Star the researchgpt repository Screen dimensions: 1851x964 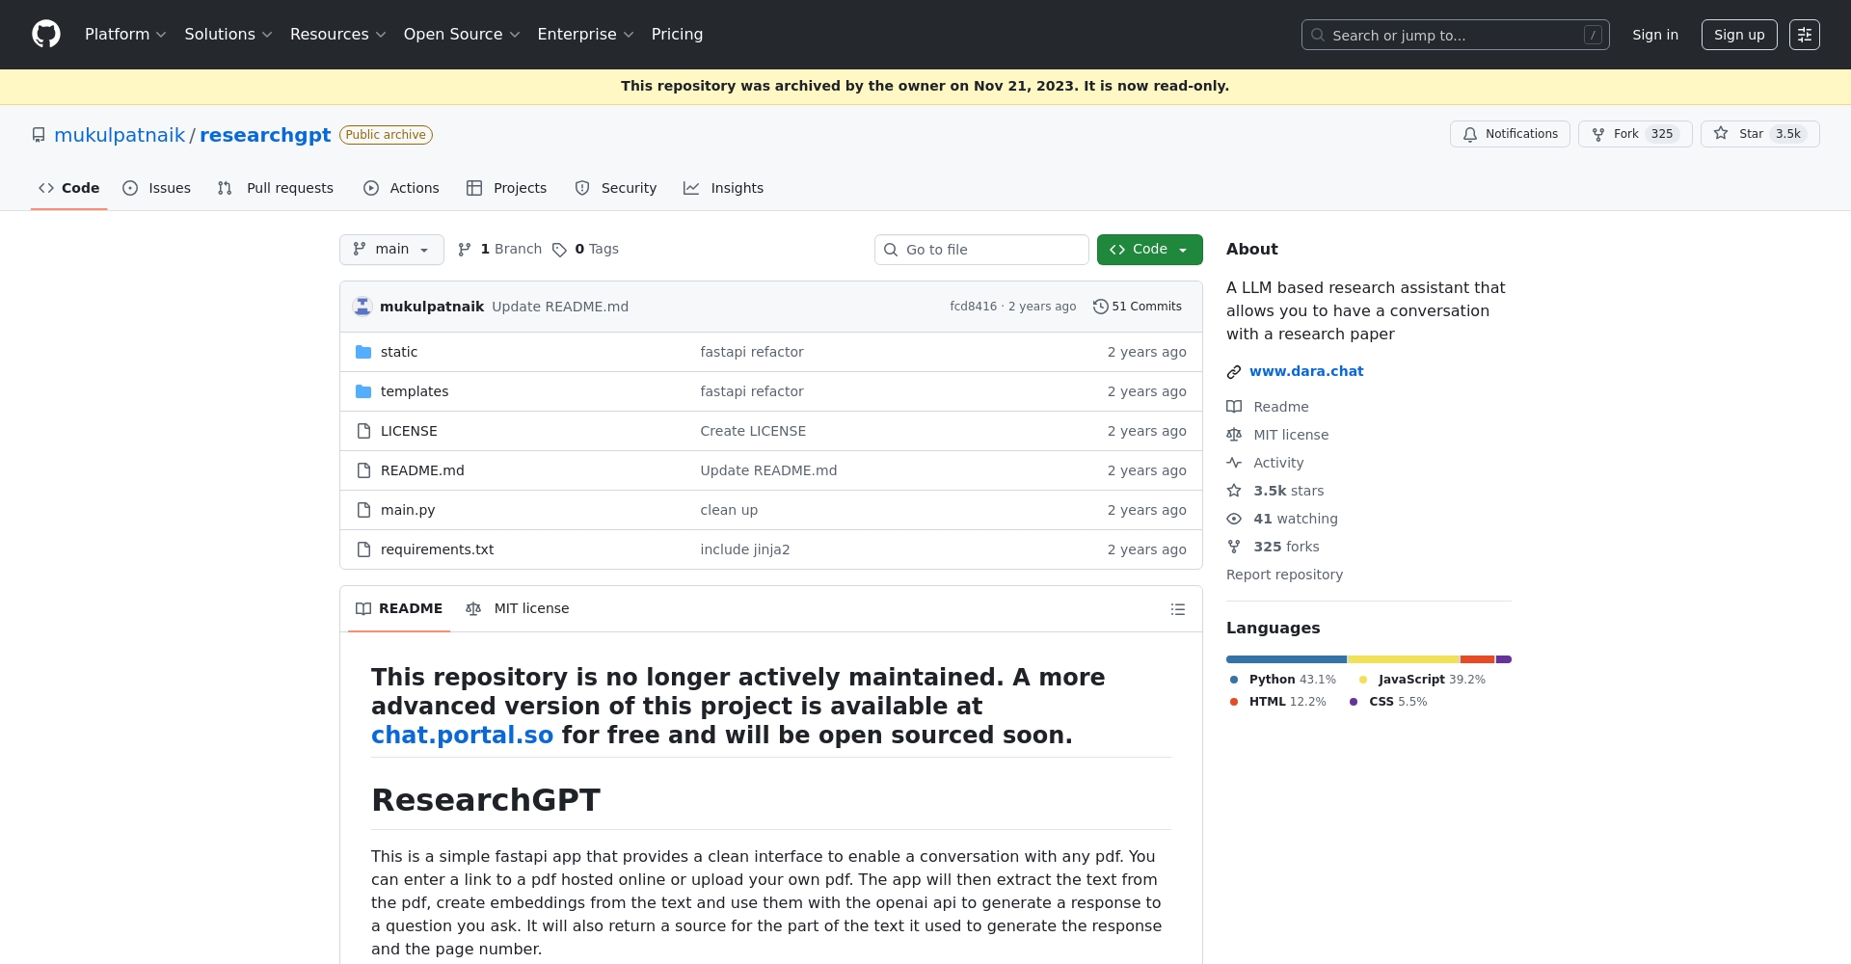(x=1758, y=134)
